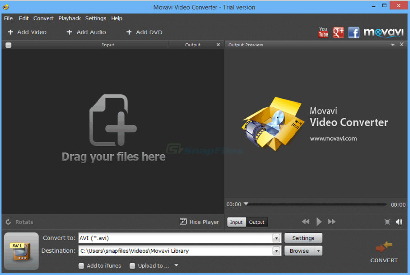Fast forward the preview playback
Screen dimensions: 410x275
[x=332, y=222]
